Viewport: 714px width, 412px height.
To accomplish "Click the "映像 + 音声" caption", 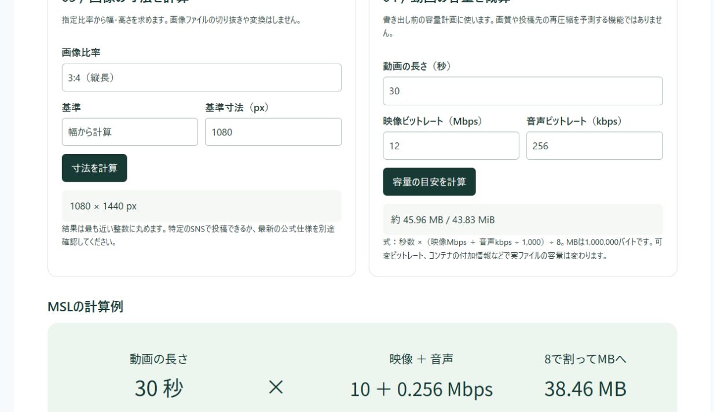I will click(422, 359).
